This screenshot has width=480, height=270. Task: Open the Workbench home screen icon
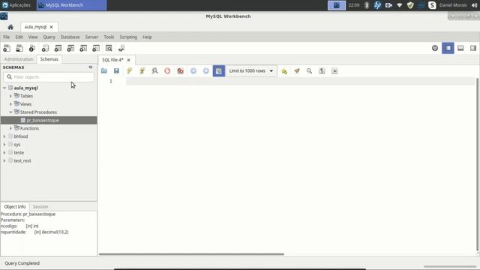(x=10, y=27)
